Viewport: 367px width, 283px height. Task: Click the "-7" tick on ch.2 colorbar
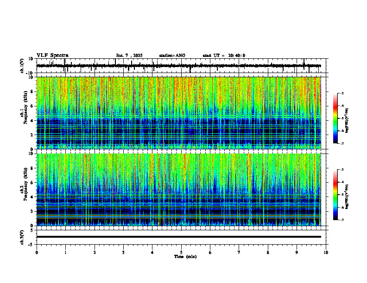coord(342,220)
